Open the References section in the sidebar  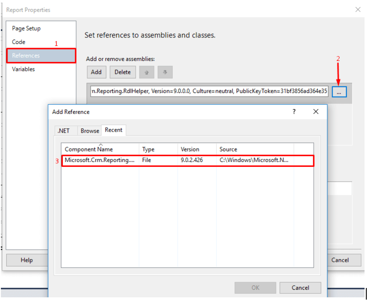coord(26,55)
